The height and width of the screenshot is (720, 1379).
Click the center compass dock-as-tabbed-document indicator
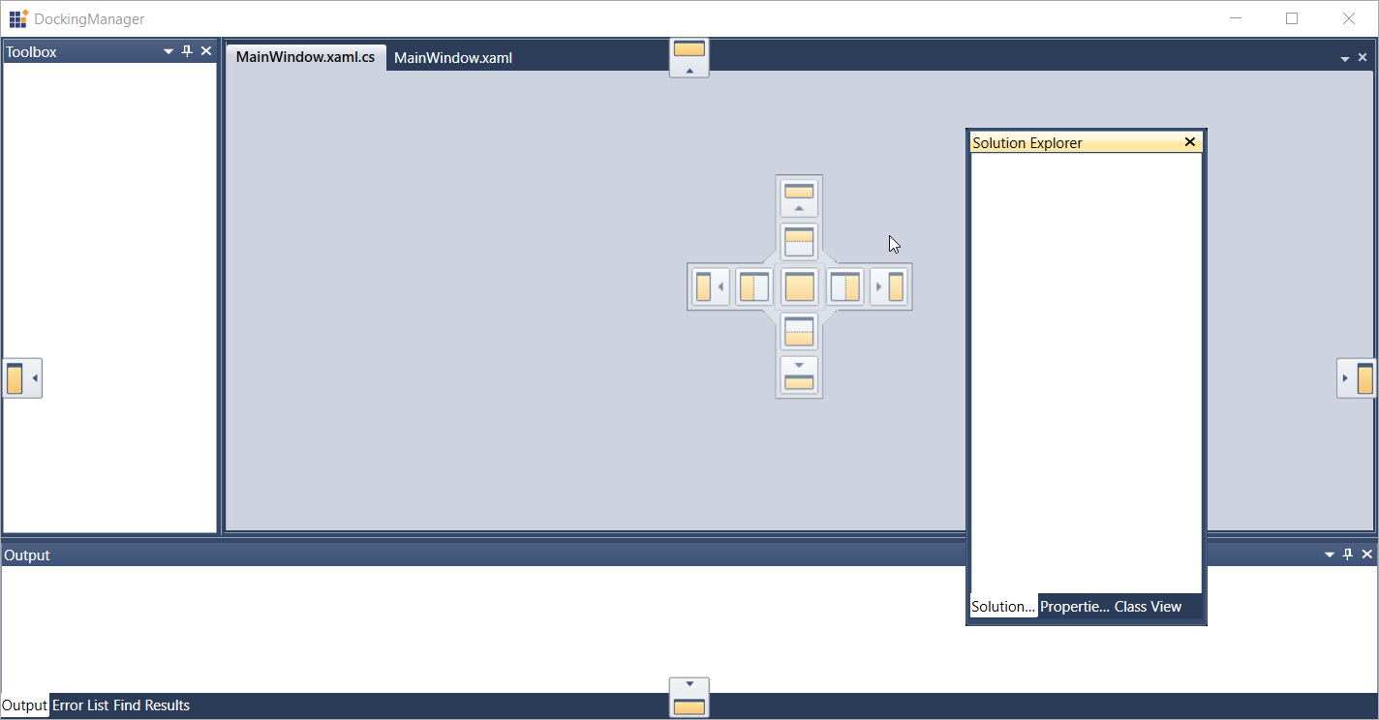pos(800,286)
